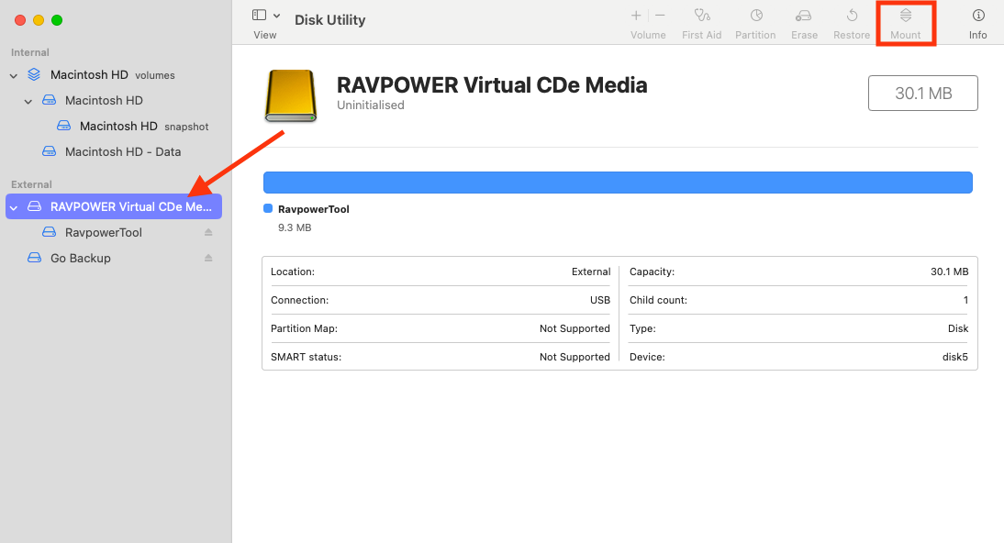Open the Partition pie chart tool
The image size is (1004, 543).
[755, 16]
